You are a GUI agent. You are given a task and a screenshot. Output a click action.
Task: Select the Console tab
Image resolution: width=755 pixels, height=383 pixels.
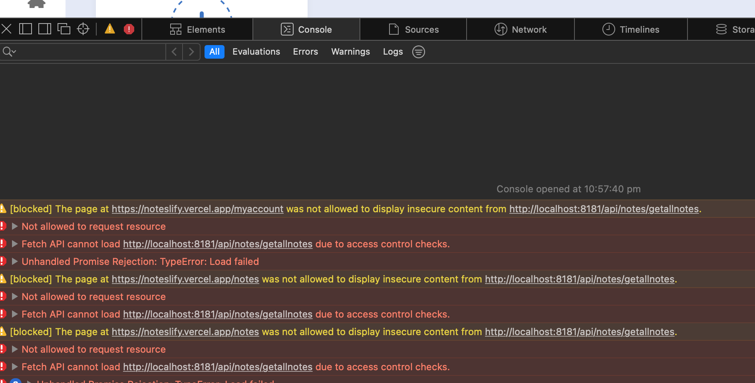(x=306, y=30)
